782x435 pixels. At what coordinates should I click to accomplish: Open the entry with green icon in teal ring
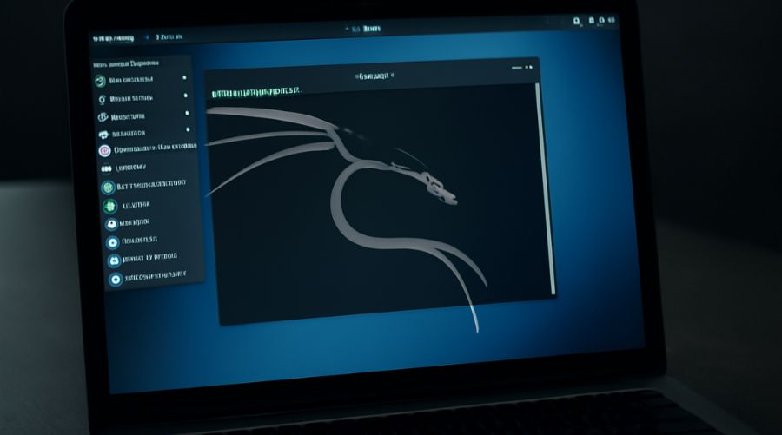[x=143, y=185]
